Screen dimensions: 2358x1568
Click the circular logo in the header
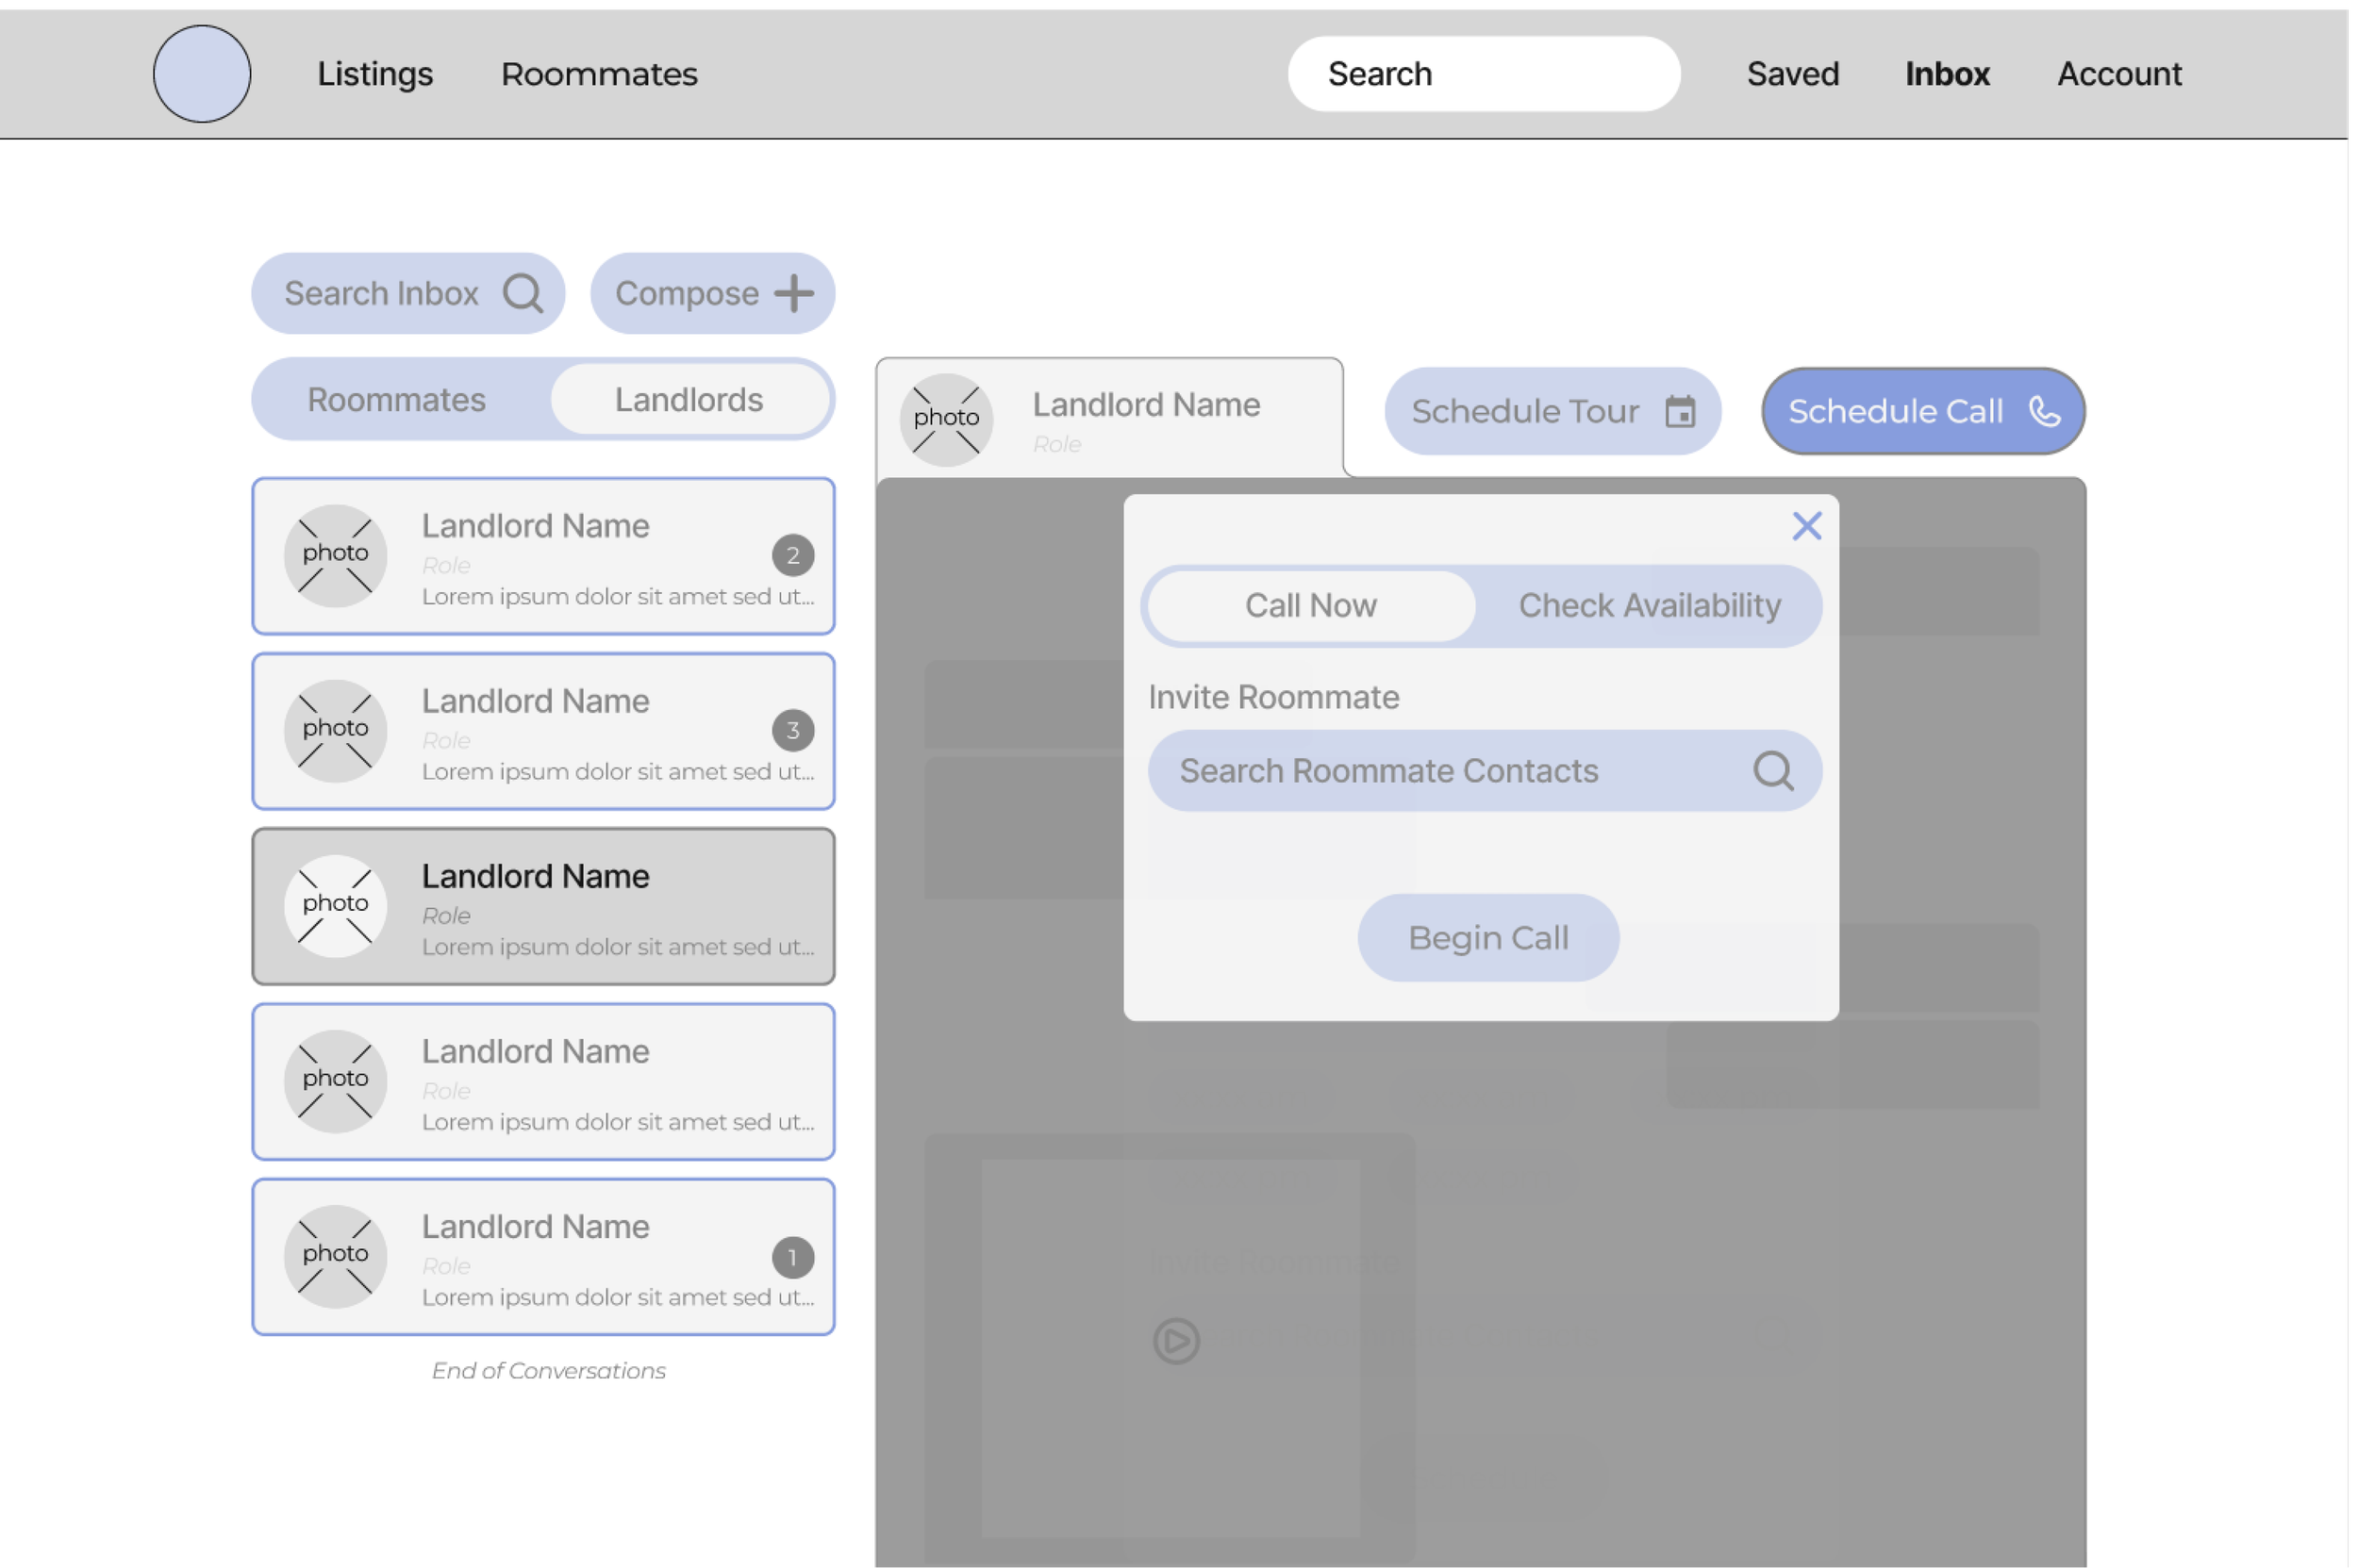pos(202,74)
